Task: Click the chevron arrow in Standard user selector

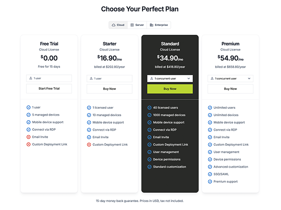Action: tap(189, 78)
